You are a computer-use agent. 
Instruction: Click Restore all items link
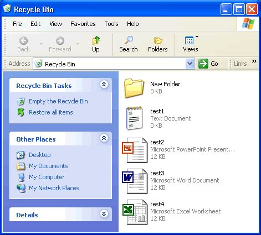[x=51, y=112]
